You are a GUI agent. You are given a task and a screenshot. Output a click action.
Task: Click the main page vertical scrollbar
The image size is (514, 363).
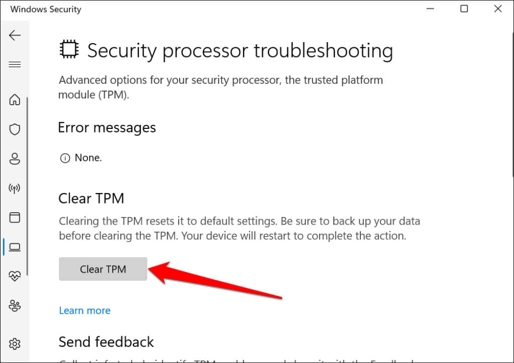pyautogui.click(x=511, y=100)
